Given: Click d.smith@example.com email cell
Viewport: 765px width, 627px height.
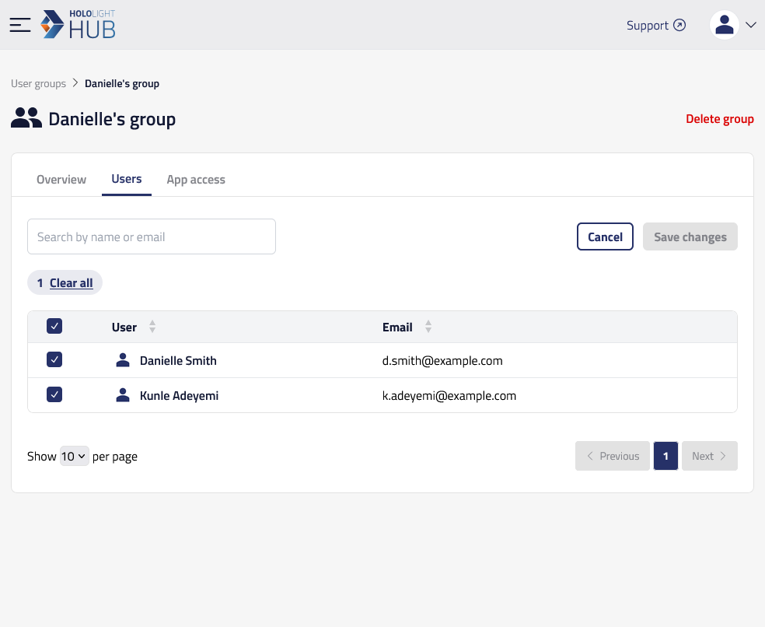Looking at the screenshot, I should [442, 361].
